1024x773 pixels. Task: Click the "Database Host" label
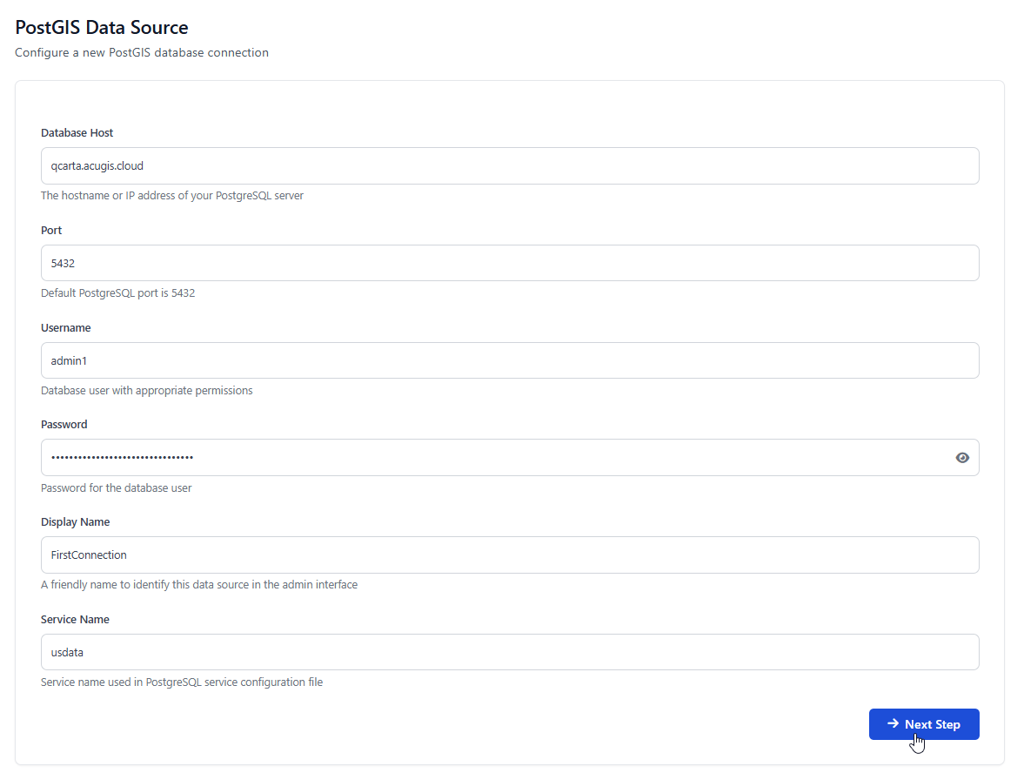click(x=77, y=133)
